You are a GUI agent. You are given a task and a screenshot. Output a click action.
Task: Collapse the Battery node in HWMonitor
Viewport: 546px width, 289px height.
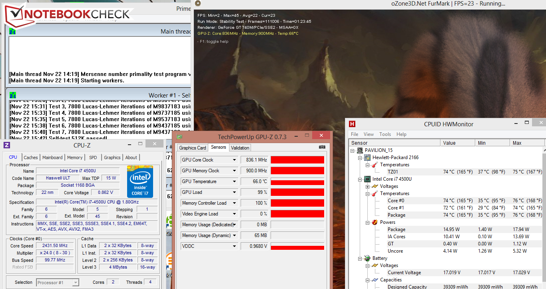(360, 258)
